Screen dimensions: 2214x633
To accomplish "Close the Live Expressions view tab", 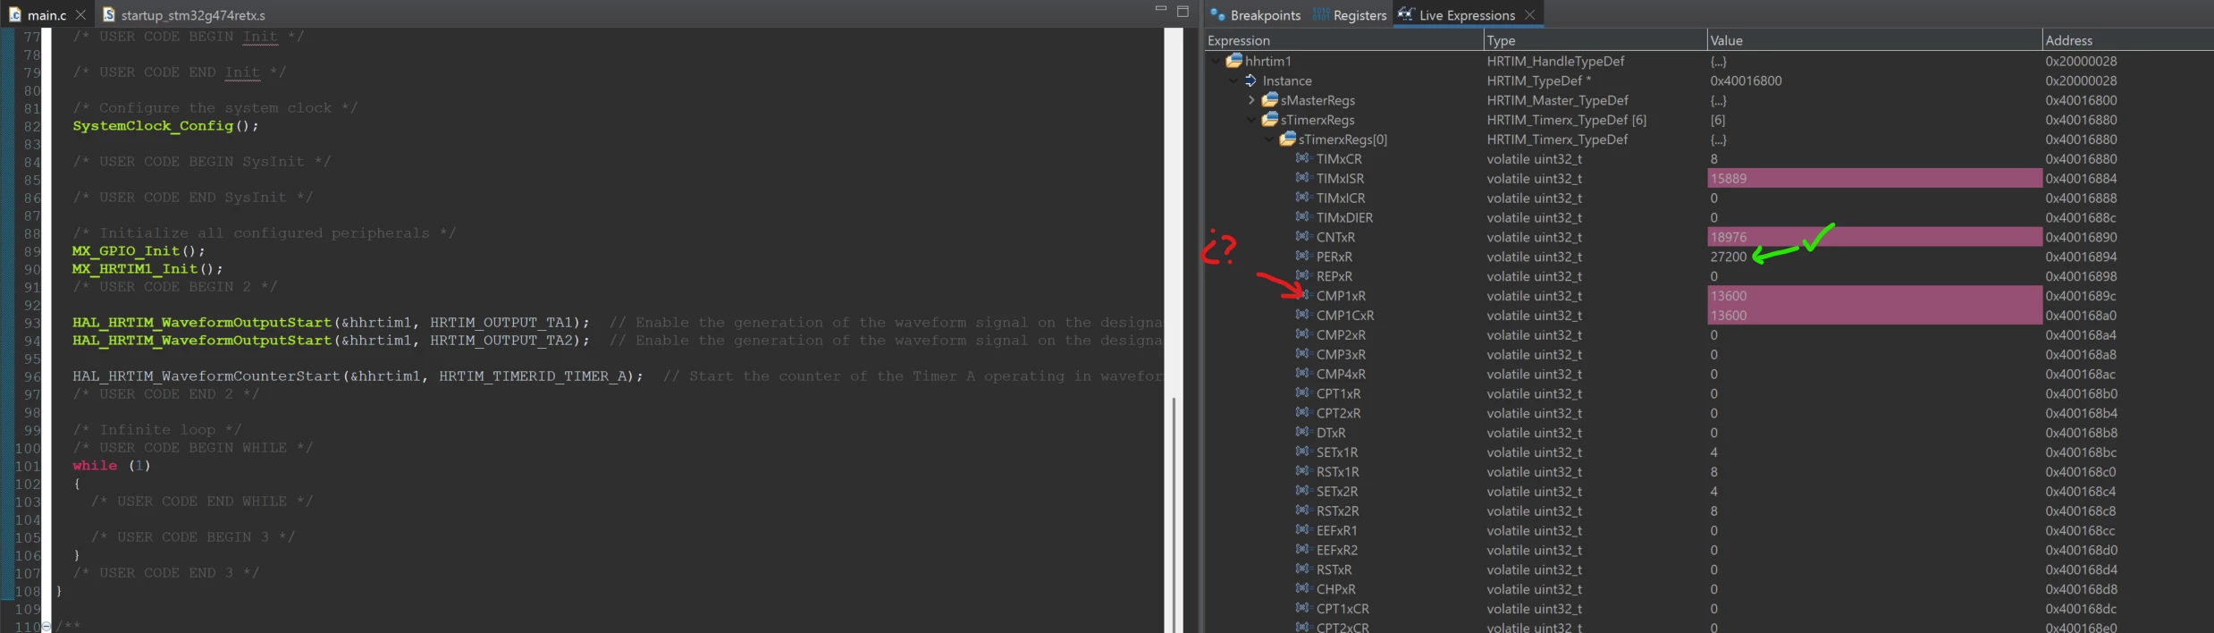I will 1529,15.
